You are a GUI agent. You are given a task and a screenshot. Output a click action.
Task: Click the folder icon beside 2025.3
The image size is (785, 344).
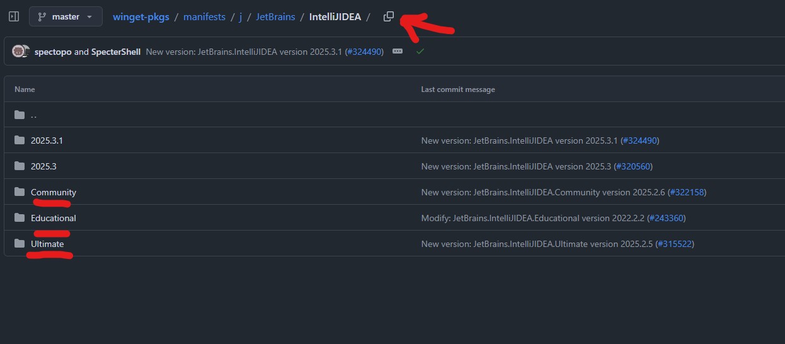coord(20,166)
